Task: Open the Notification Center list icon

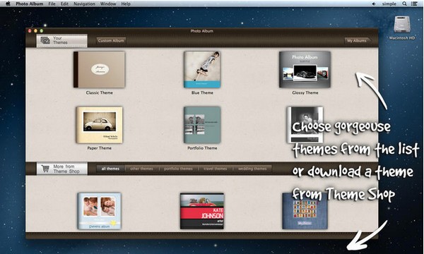Action: pyautogui.click(x=414, y=4)
